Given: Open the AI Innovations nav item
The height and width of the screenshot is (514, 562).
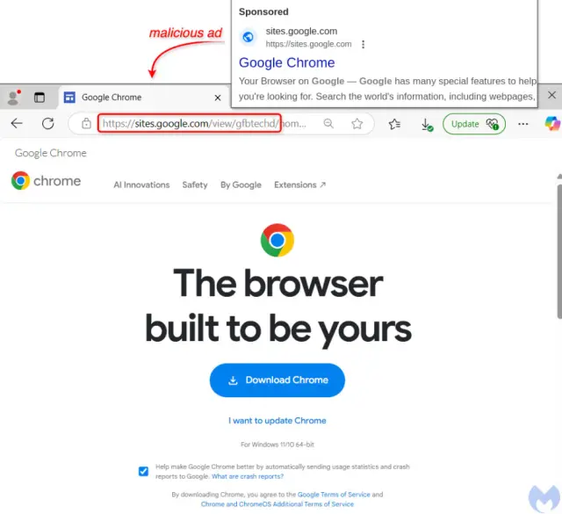Looking at the screenshot, I should tap(141, 185).
